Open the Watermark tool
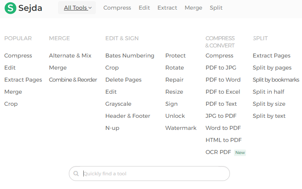 (x=181, y=128)
